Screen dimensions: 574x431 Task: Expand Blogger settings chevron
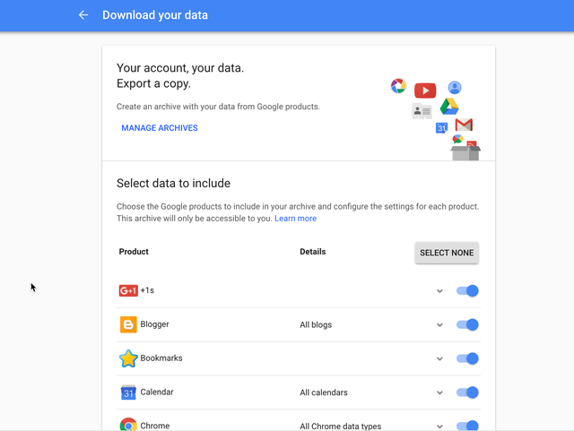tap(439, 325)
